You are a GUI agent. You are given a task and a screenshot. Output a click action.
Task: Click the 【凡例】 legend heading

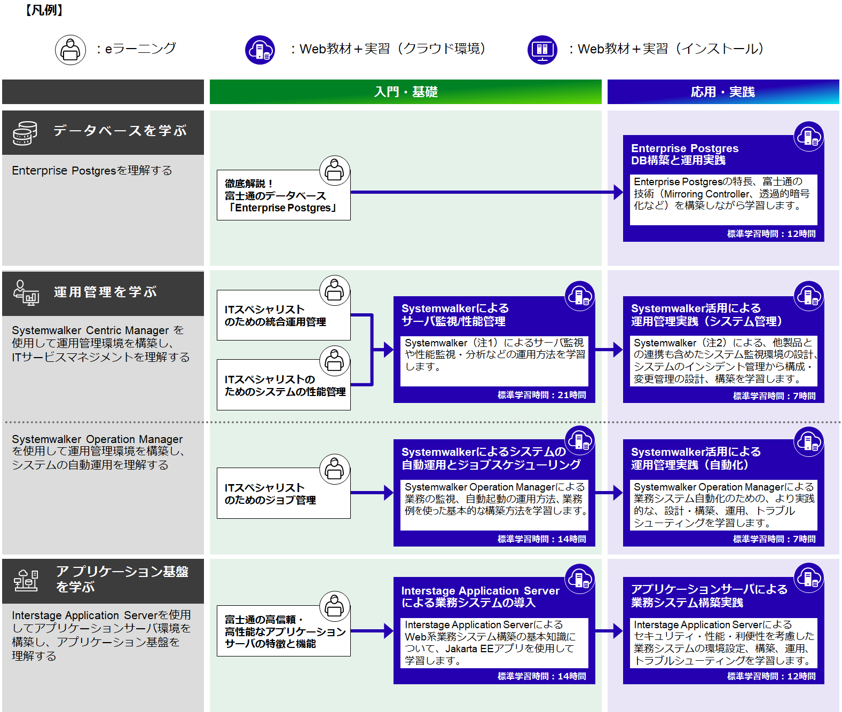[45, 10]
